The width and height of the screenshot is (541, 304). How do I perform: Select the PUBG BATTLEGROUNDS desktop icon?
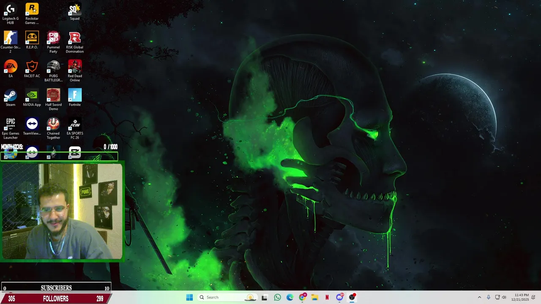click(x=53, y=71)
